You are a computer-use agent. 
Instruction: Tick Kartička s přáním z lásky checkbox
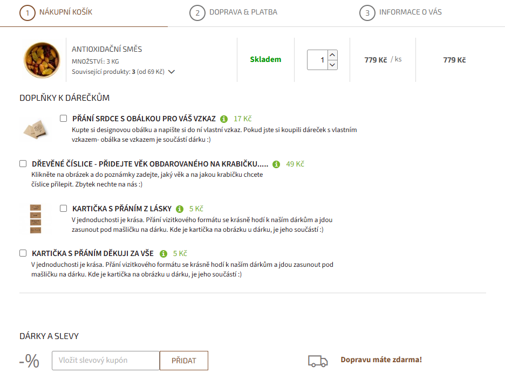point(64,208)
